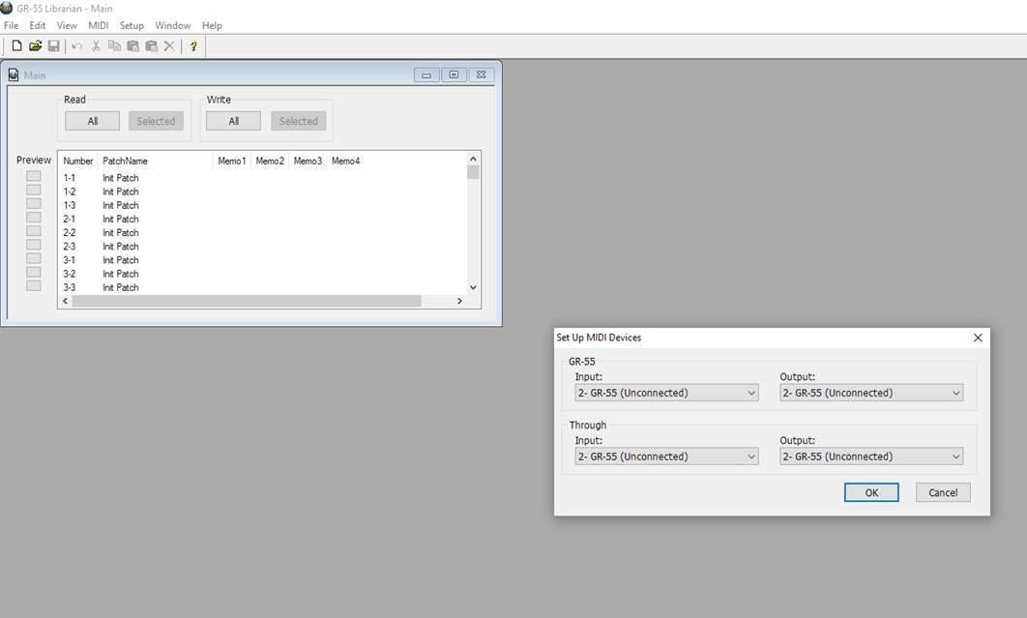Open the File menu
1027x618 pixels.
coord(12,25)
